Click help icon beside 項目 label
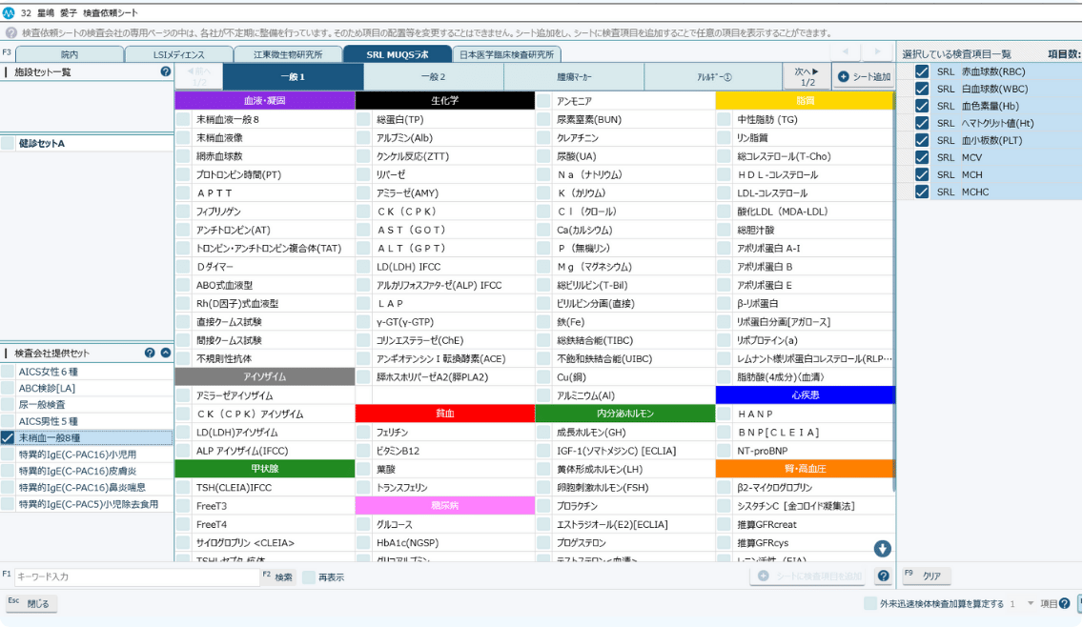This screenshot has height=627, width=1083. pos(1064,603)
